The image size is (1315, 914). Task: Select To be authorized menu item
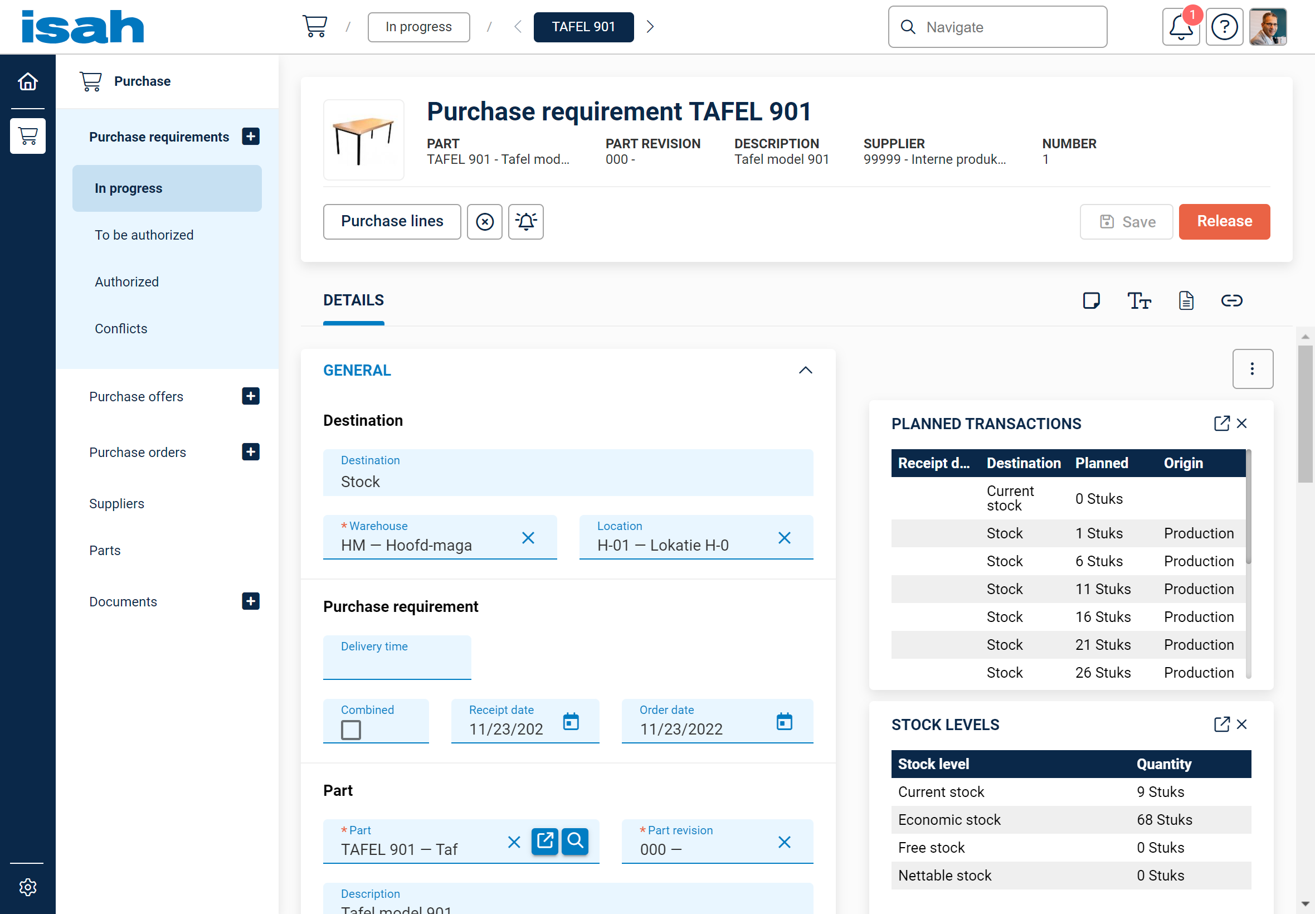pyautogui.click(x=144, y=235)
